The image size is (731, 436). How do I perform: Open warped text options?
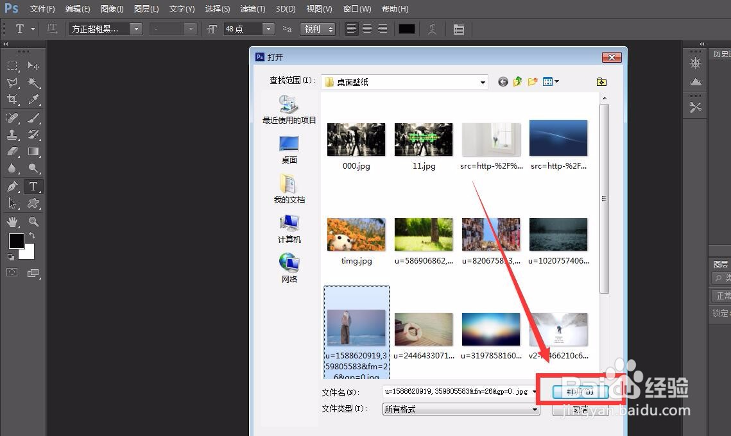(x=432, y=29)
